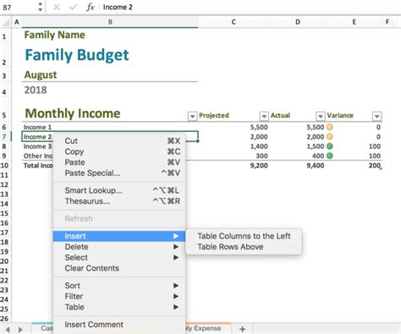401x334 pixels.
Task: Click next sheet navigation arrow
Action: [20, 329]
